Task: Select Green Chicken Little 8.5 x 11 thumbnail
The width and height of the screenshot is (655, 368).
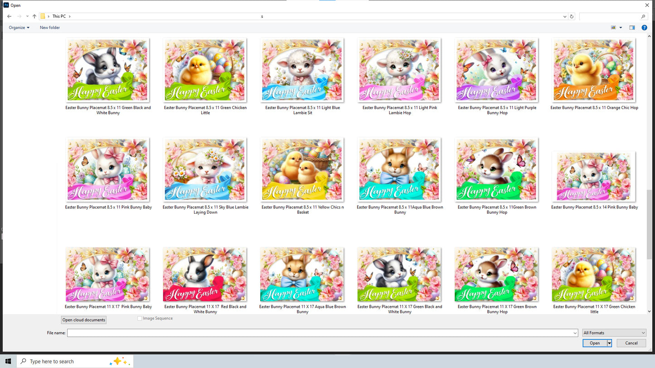Action: tap(205, 70)
